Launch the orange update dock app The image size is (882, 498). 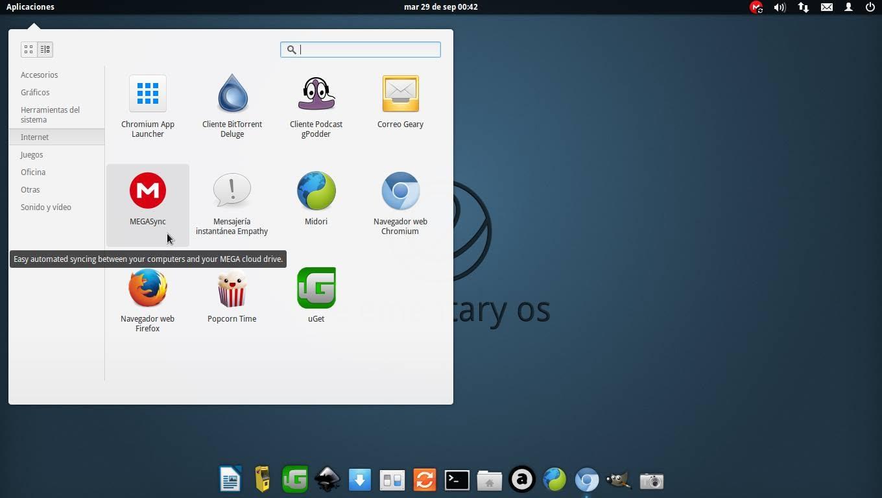tap(425, 480)
